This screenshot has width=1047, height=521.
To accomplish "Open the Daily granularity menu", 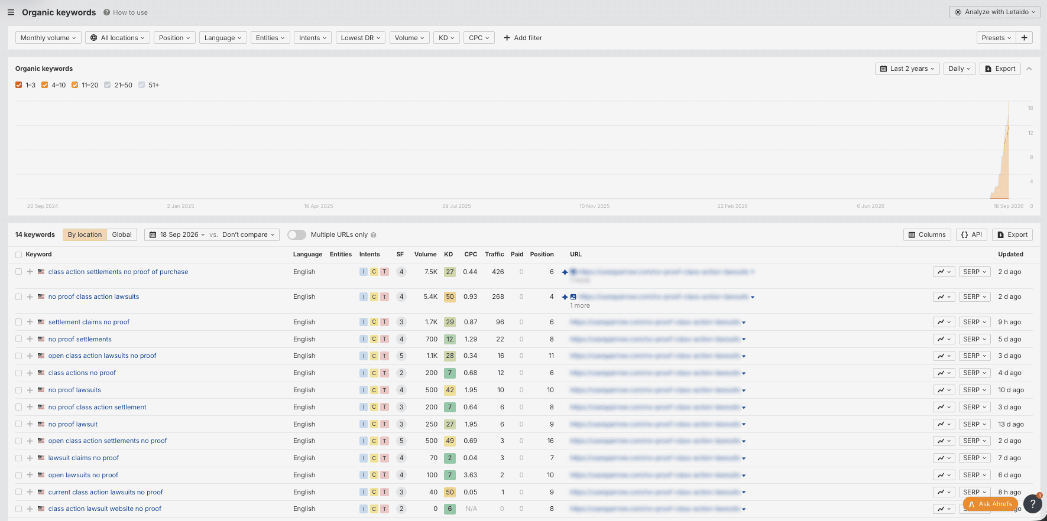I will click(x=959, y=69).
